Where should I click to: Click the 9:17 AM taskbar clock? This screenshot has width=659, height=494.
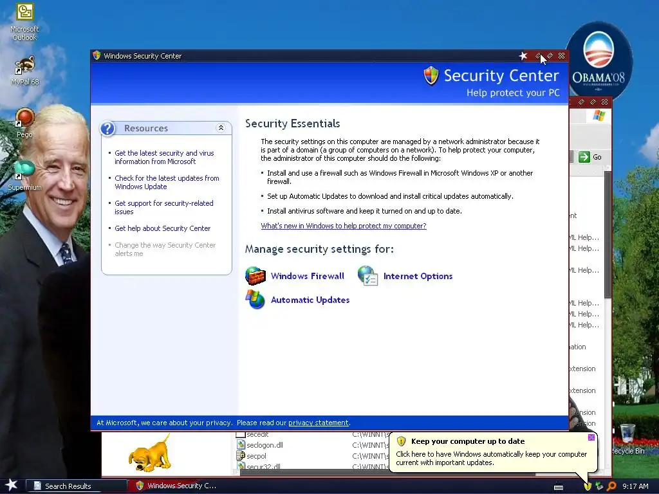point(635,486)
